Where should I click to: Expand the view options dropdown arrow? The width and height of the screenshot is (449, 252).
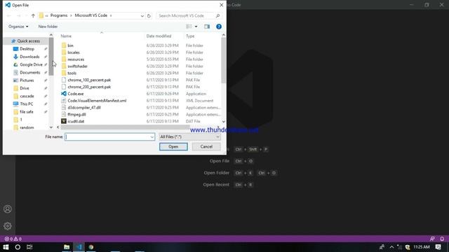click(196, 27)
